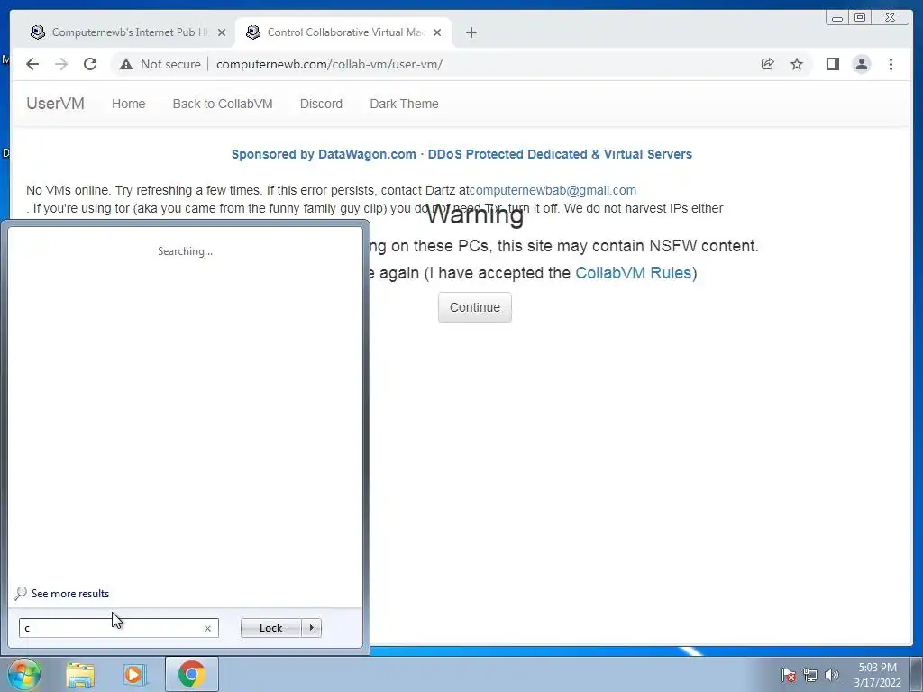
Task: Go back using Chrome's back arrow
Action: (32, 64)
